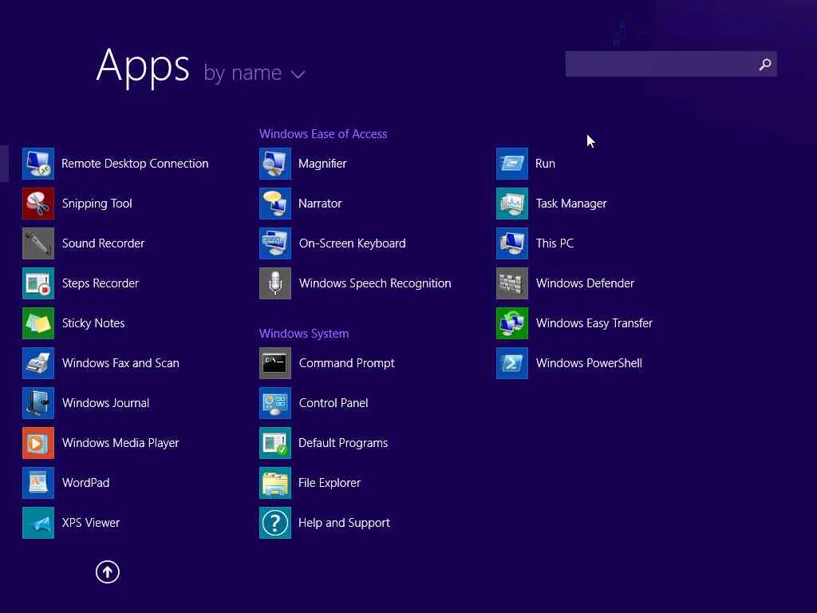The image size is (817, 613).
Task: Open the This PC icon
Action: click(x=512, y=243)
